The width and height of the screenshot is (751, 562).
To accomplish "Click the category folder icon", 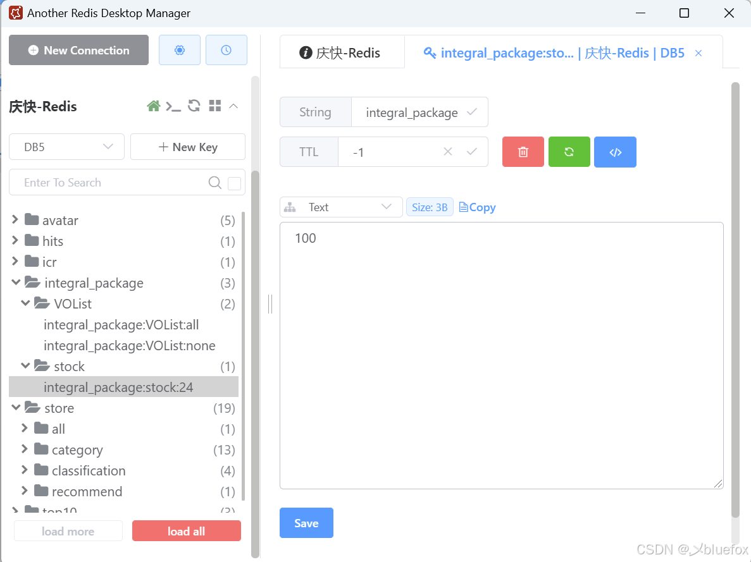I will pos(41,449).
